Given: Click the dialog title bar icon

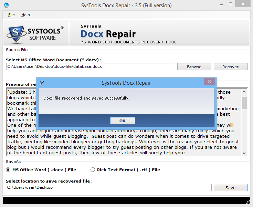Looking at the screenshot, I should pyautogui.click(x=42, y=83).
